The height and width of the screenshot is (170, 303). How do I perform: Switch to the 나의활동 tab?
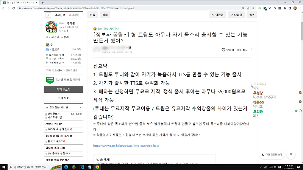tap(74, 15)
